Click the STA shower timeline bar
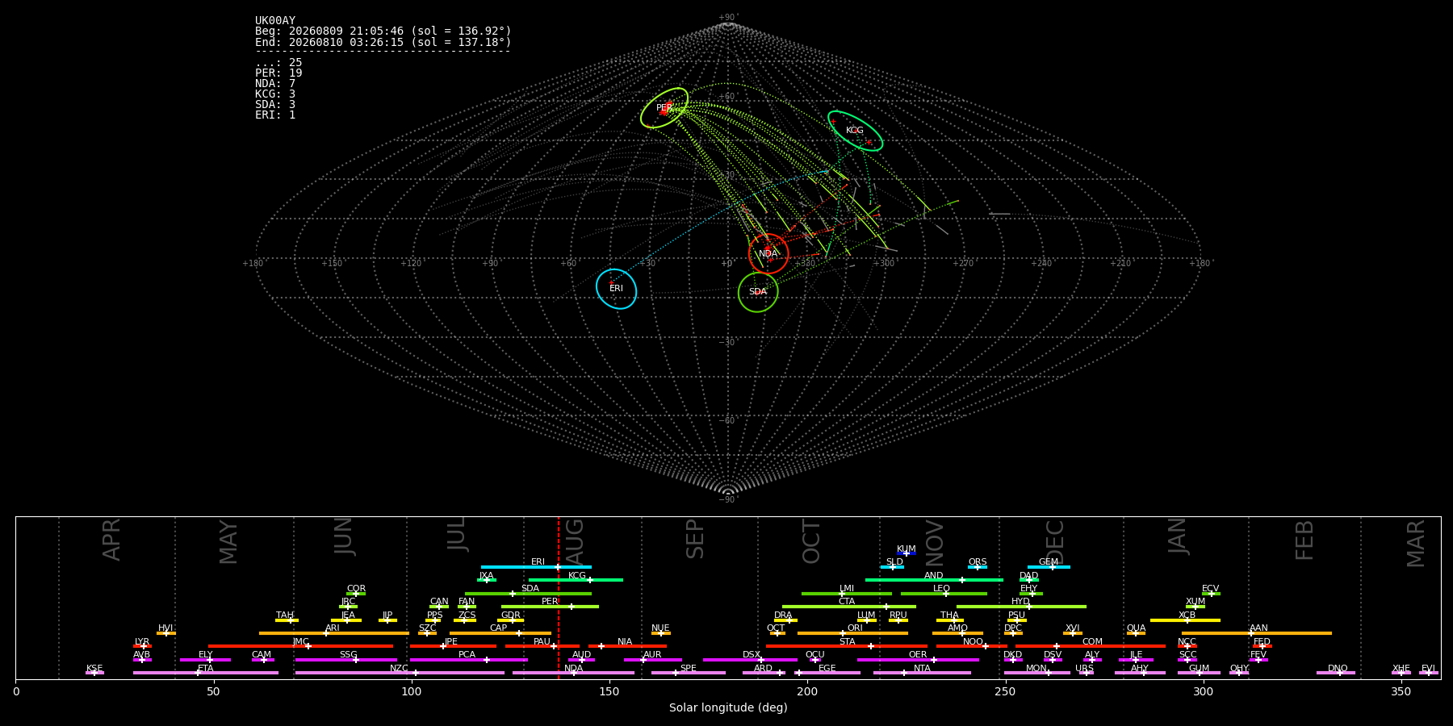Screen dimensions: 1453x726 pyautogui.click(x=847, y=646)
